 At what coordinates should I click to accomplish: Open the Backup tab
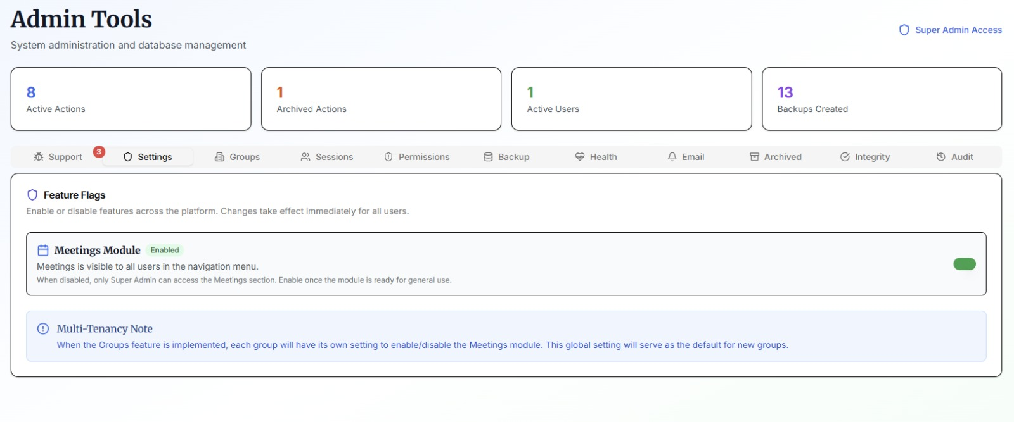point(506,157)
